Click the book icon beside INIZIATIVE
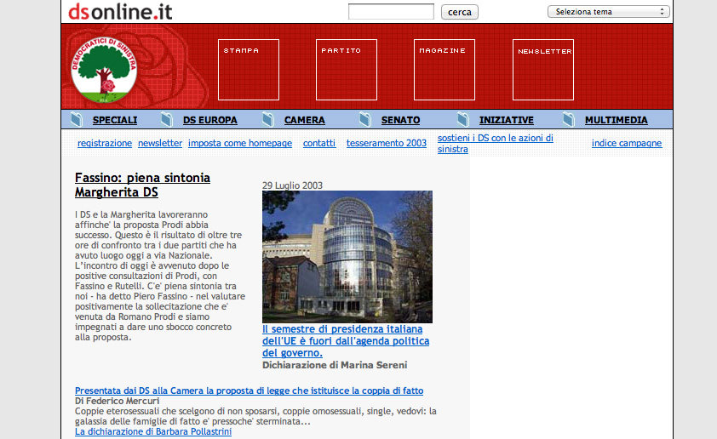Image resolution: width=717 pixels, height=439 pixels. click(463, 120)
